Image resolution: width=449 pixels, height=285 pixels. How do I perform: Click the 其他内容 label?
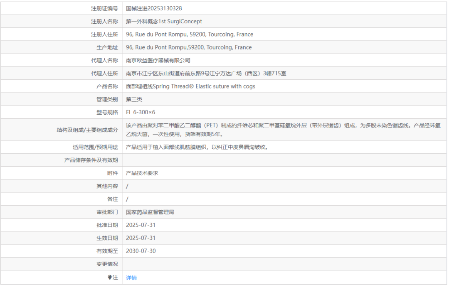click(x=107, y=186)
